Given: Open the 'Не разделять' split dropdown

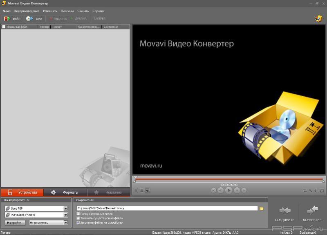Looking at the screenshot, I should [65, 223].
